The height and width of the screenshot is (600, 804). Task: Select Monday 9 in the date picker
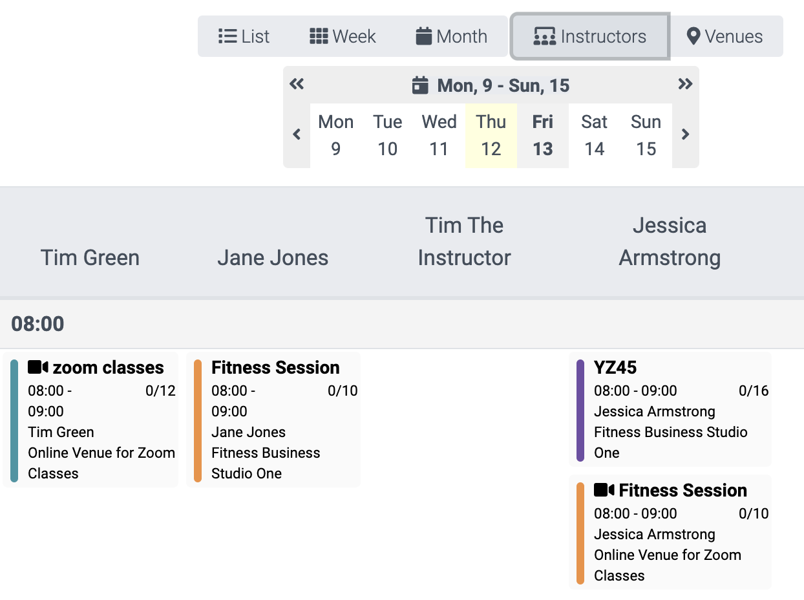pos(335,134)
